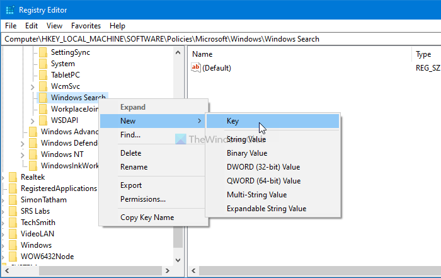441x278 pixels.
Task: Create a new QWORD (64-bit) Value
Action: tap(273, 181)
